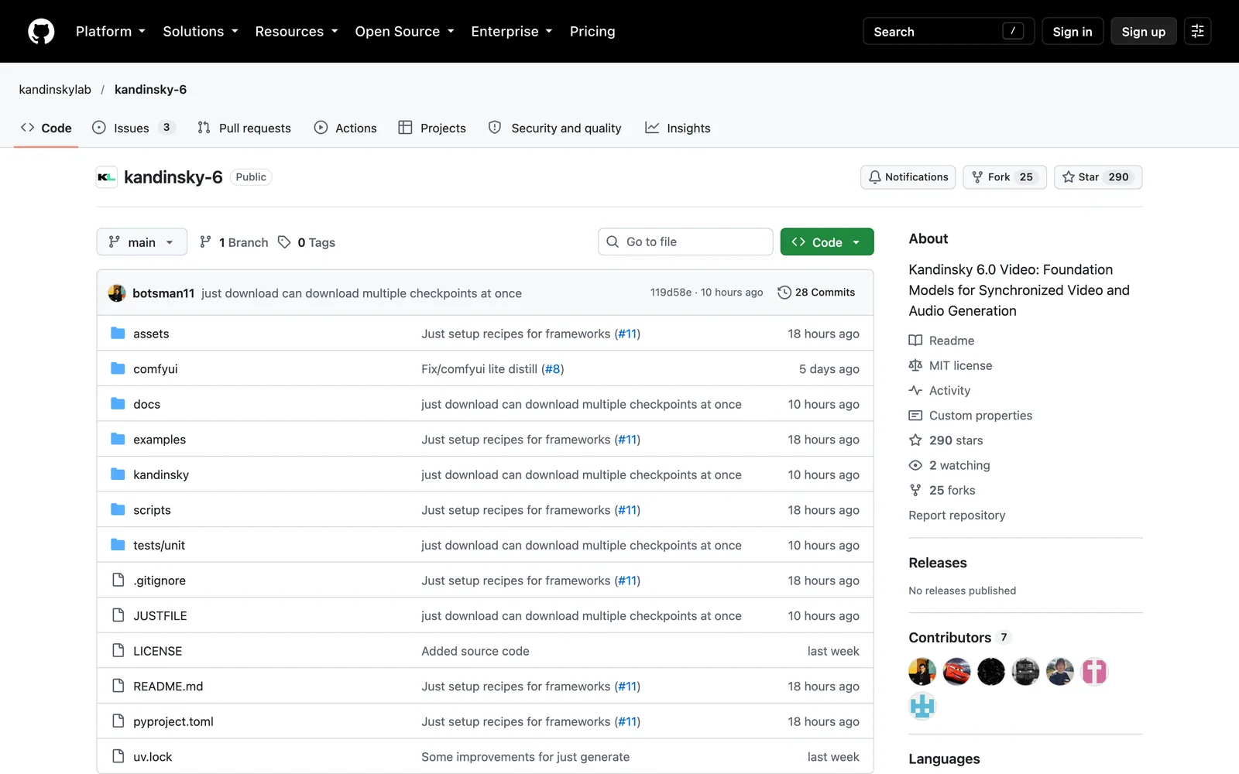Click the watching eye icon
The width and height of the screenshot is (1239, 774).
pyautogui.click(x=915, y=465)
